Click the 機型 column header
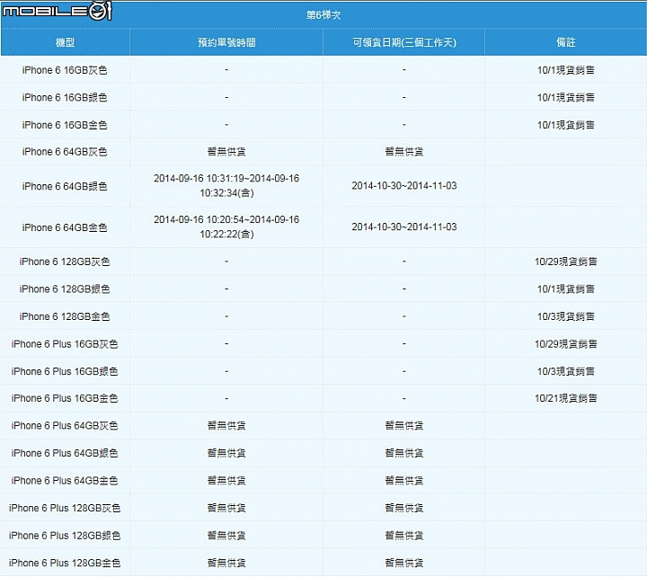 coord(66,42)
